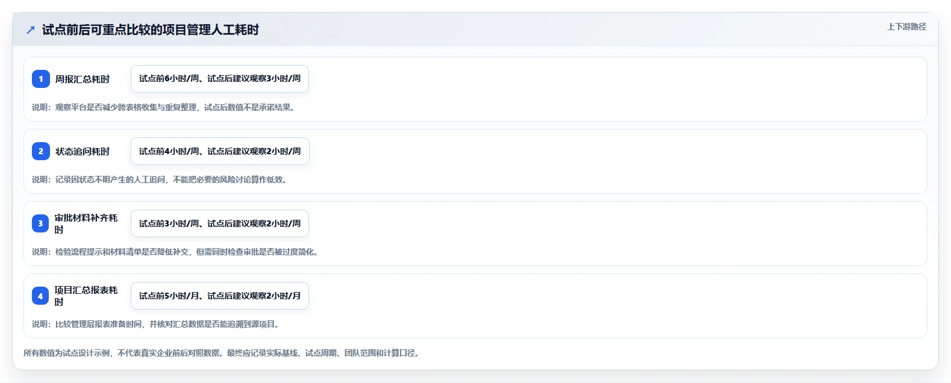Select the 试点前5小时/月 value chip

coord(220,296)
